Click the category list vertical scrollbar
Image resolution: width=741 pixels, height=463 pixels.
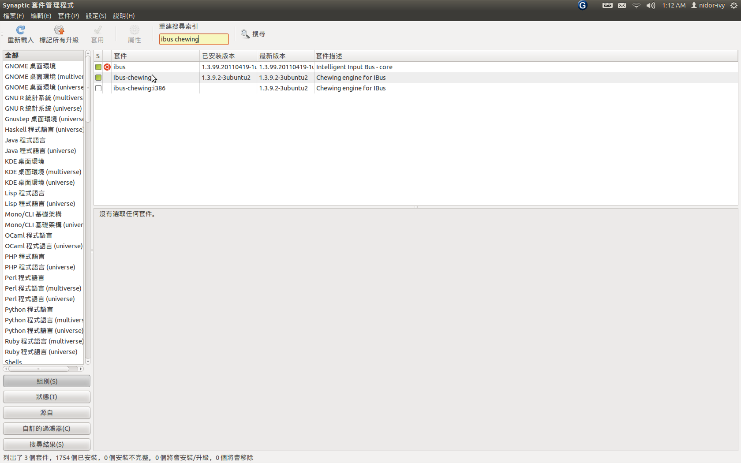[x=88, y=90]
